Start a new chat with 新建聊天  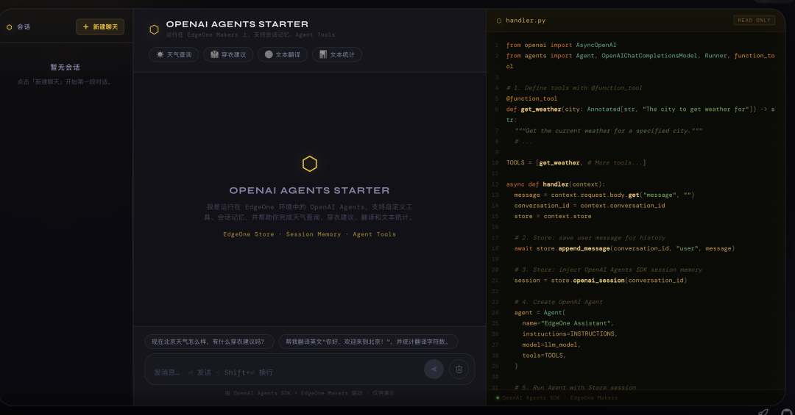tap(100, 27)
